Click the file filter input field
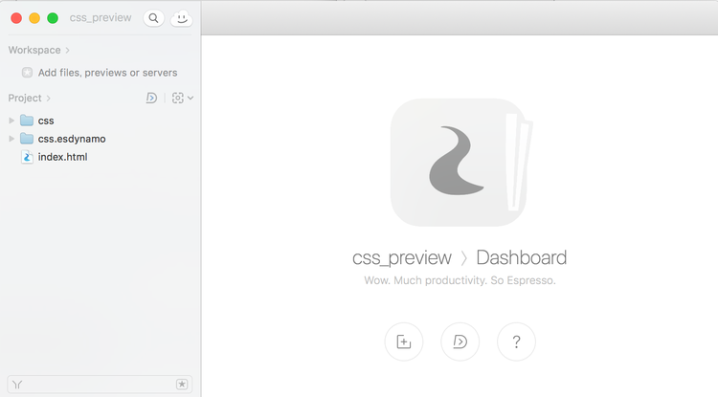 tap(100, 385)
